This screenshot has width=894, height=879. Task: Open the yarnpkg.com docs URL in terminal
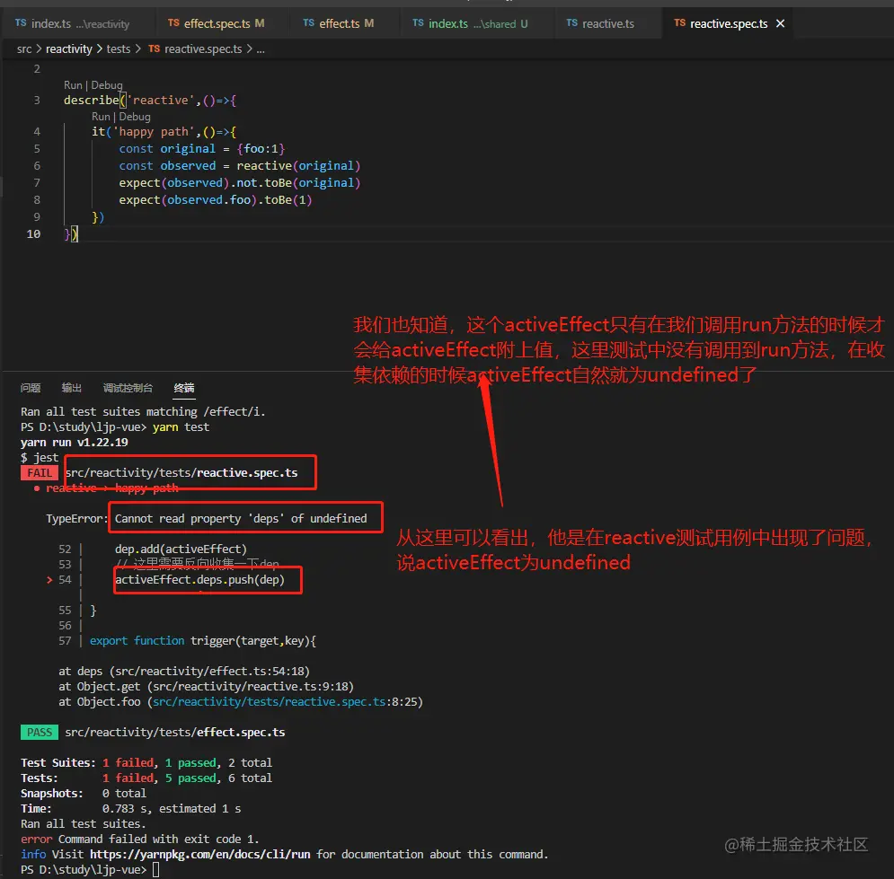point(200,855)
